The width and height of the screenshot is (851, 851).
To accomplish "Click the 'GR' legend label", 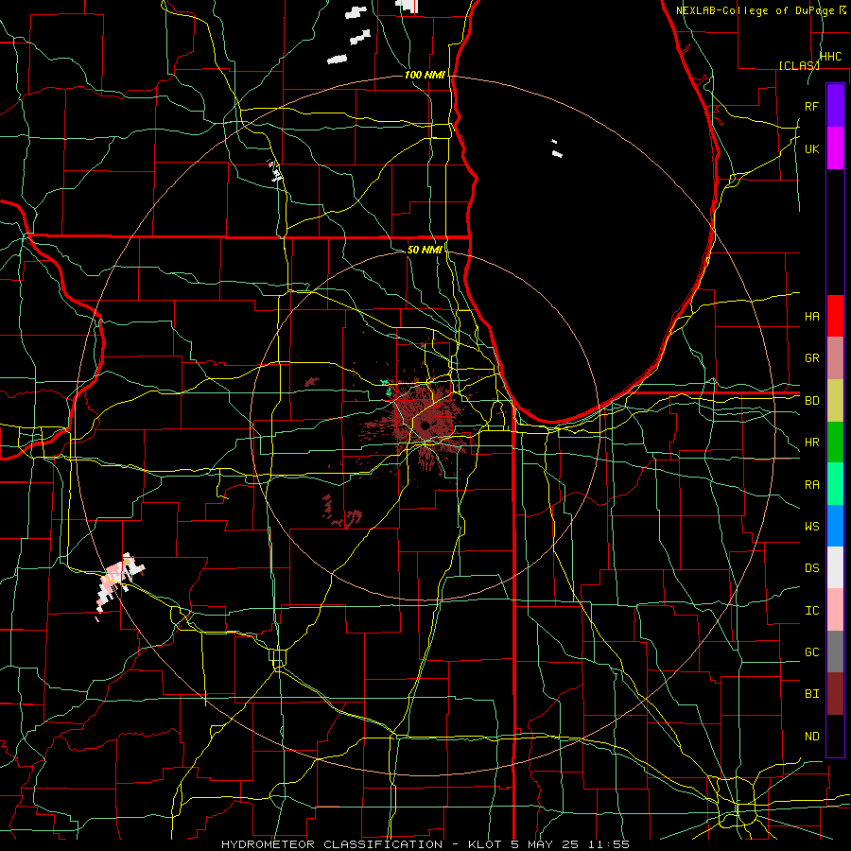I will click(811, 358).
